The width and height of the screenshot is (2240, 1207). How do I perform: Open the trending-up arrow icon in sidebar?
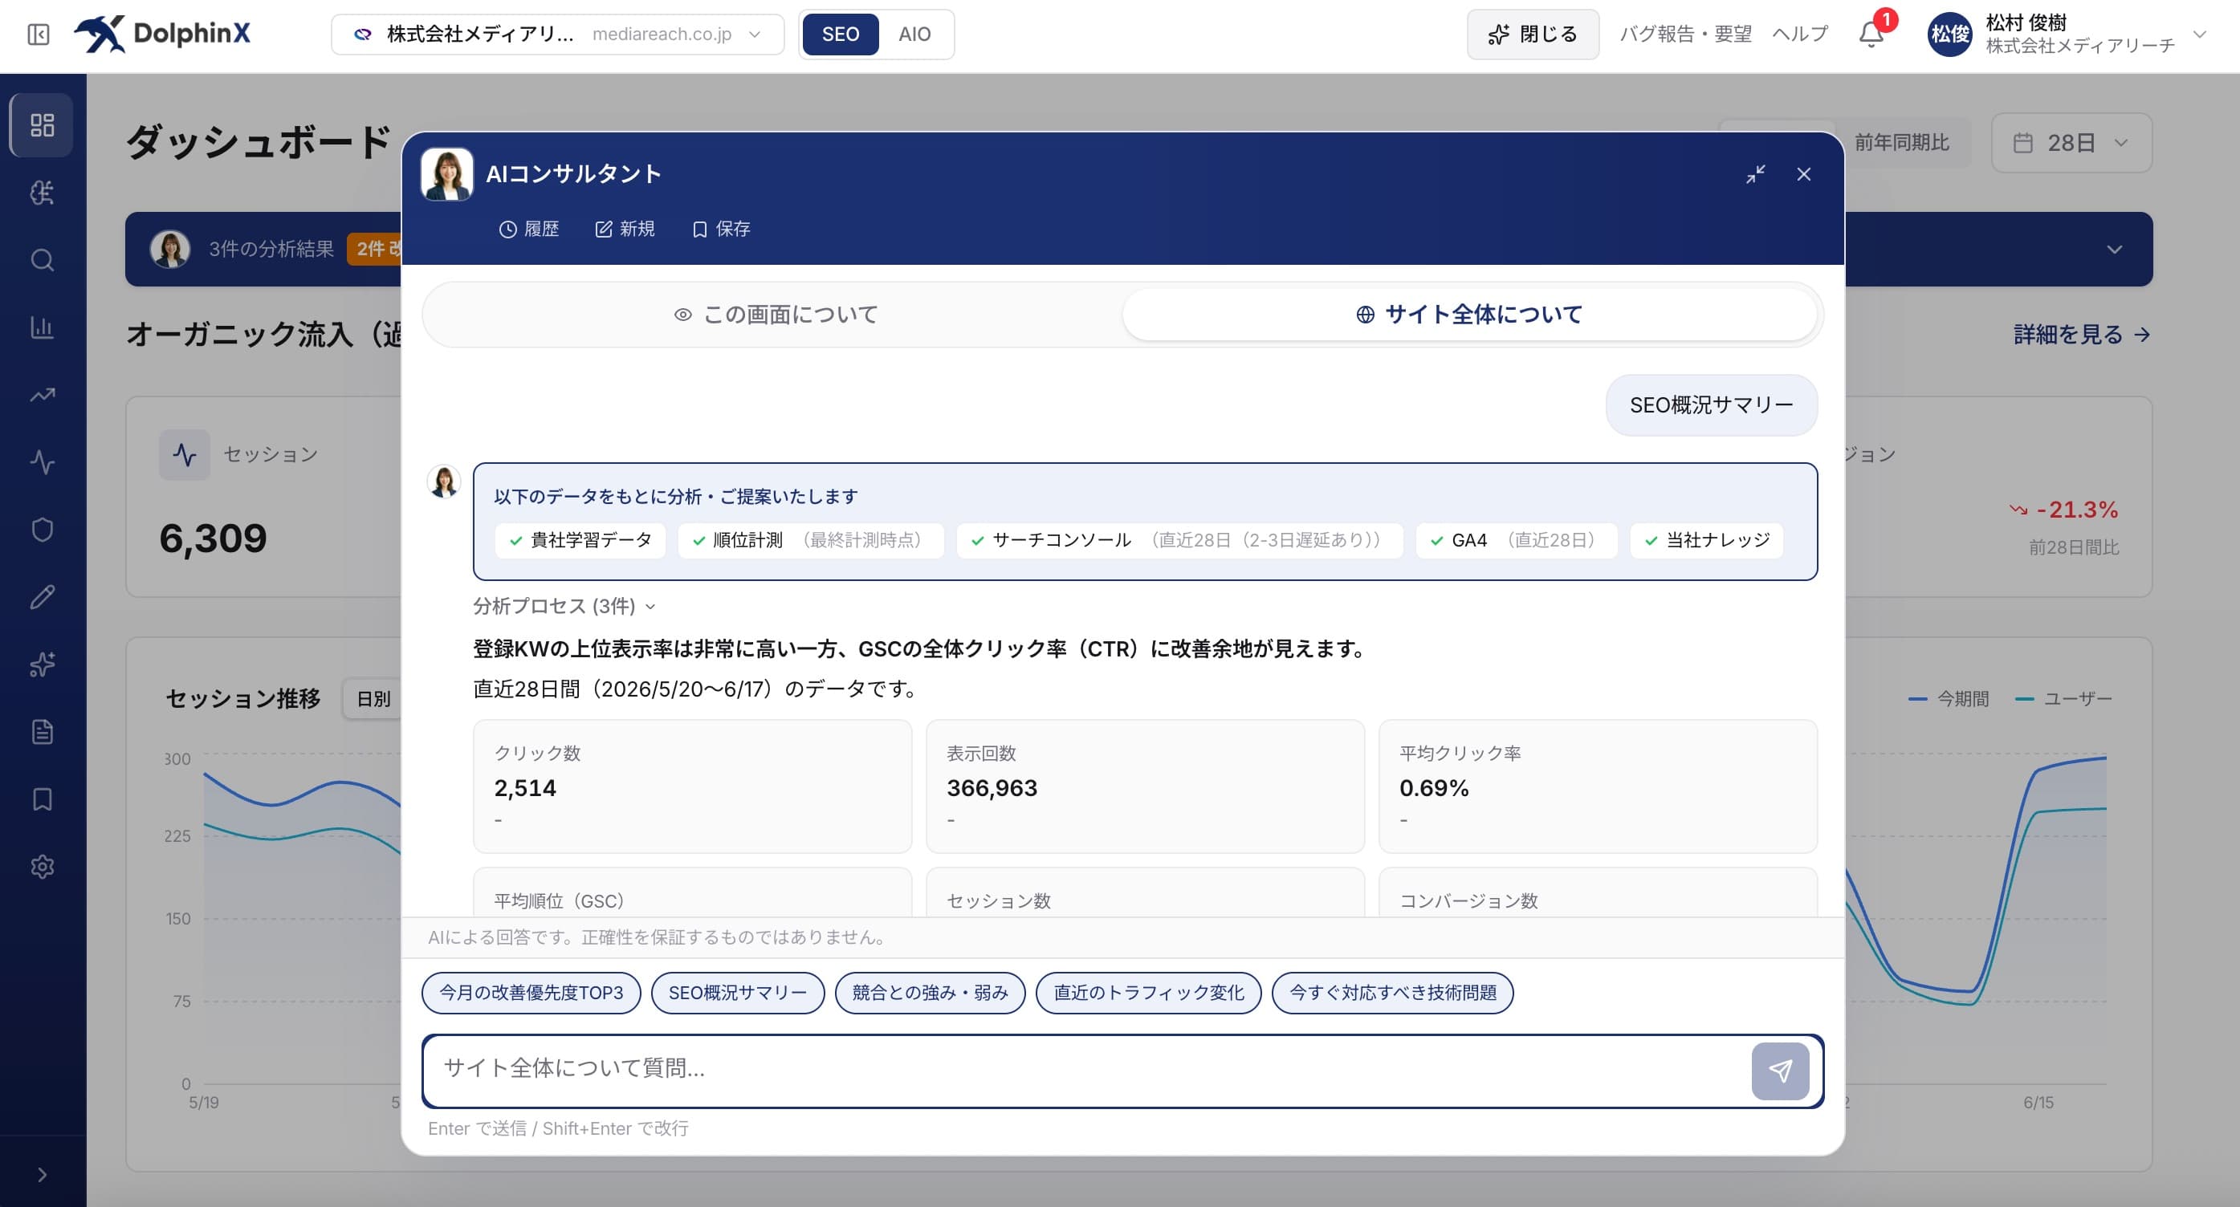(42, 395)
